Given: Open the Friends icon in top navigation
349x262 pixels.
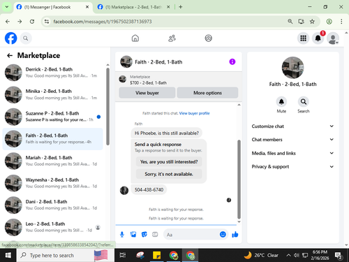Looking at the screenshot, I should pyautogui.click(x=172, y=38).
